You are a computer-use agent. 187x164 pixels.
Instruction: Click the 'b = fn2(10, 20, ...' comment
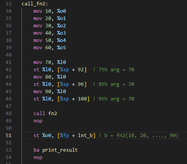[x=139, y=136]
